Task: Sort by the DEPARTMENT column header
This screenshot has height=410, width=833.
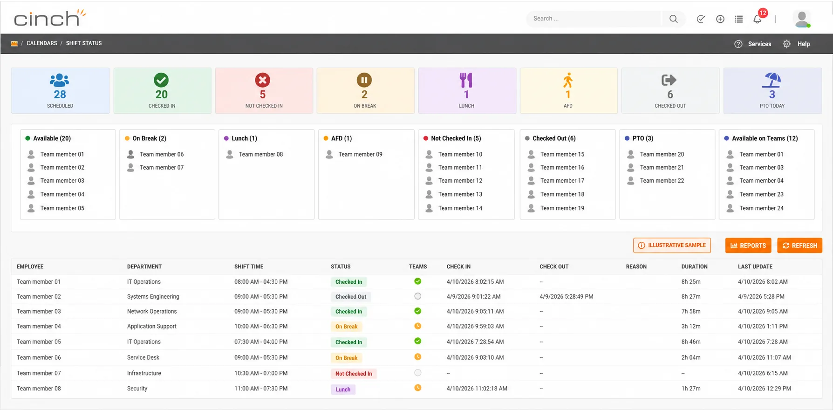Action: [144, 266]
